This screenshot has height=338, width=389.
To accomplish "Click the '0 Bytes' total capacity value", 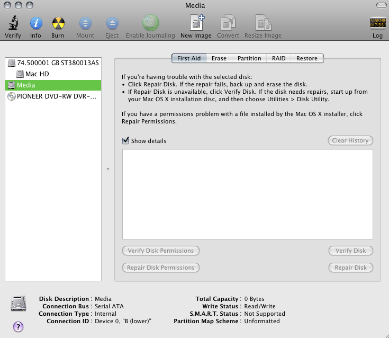I will tap(254, 299).
